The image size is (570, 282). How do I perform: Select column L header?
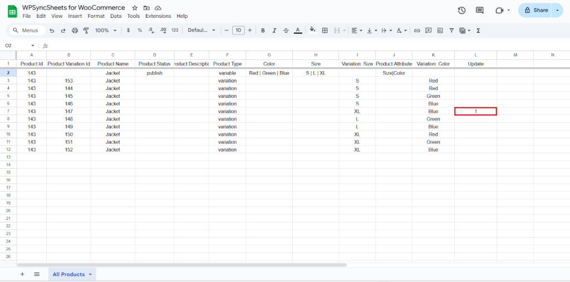[x=475, y=55]
